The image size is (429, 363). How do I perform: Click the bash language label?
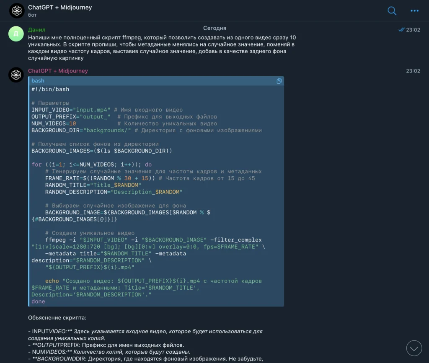pos(38,81)
